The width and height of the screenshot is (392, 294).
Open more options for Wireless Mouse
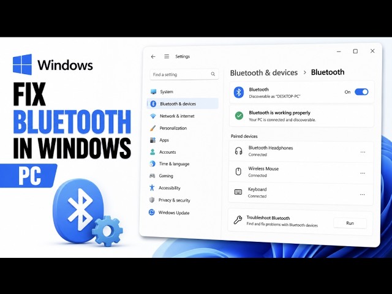[363, 173]
